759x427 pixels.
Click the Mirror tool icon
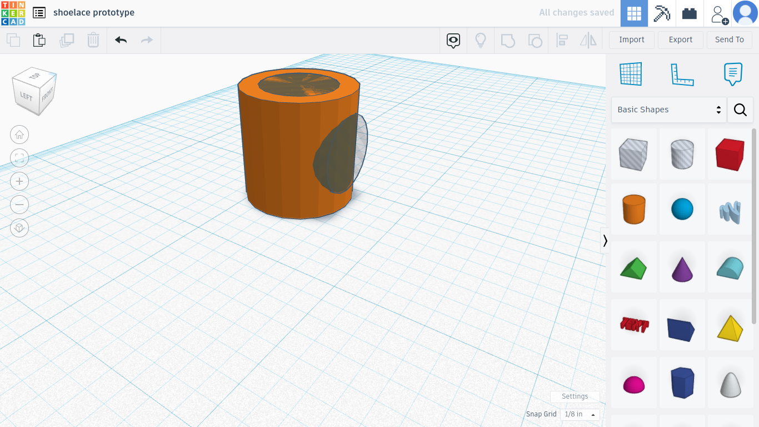pyautogui.click(x=588, y=40)
